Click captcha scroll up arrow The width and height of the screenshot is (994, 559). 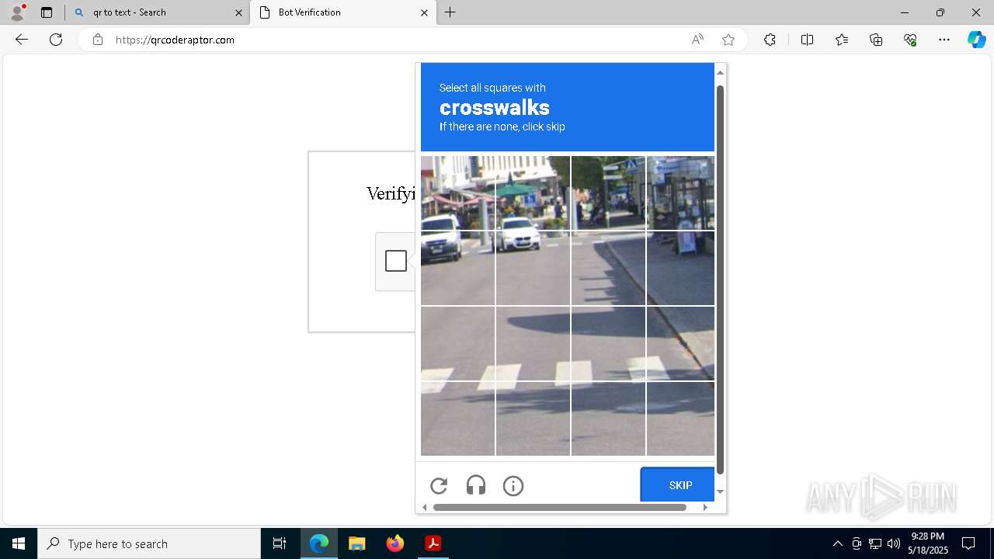[x=720, y=72]
